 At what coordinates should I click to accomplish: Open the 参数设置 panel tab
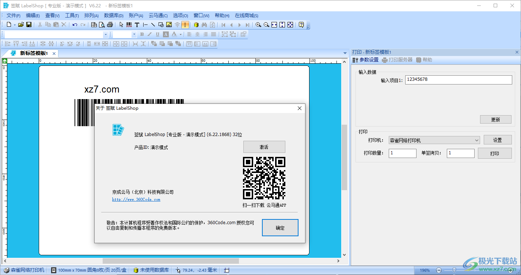(365, 60)
